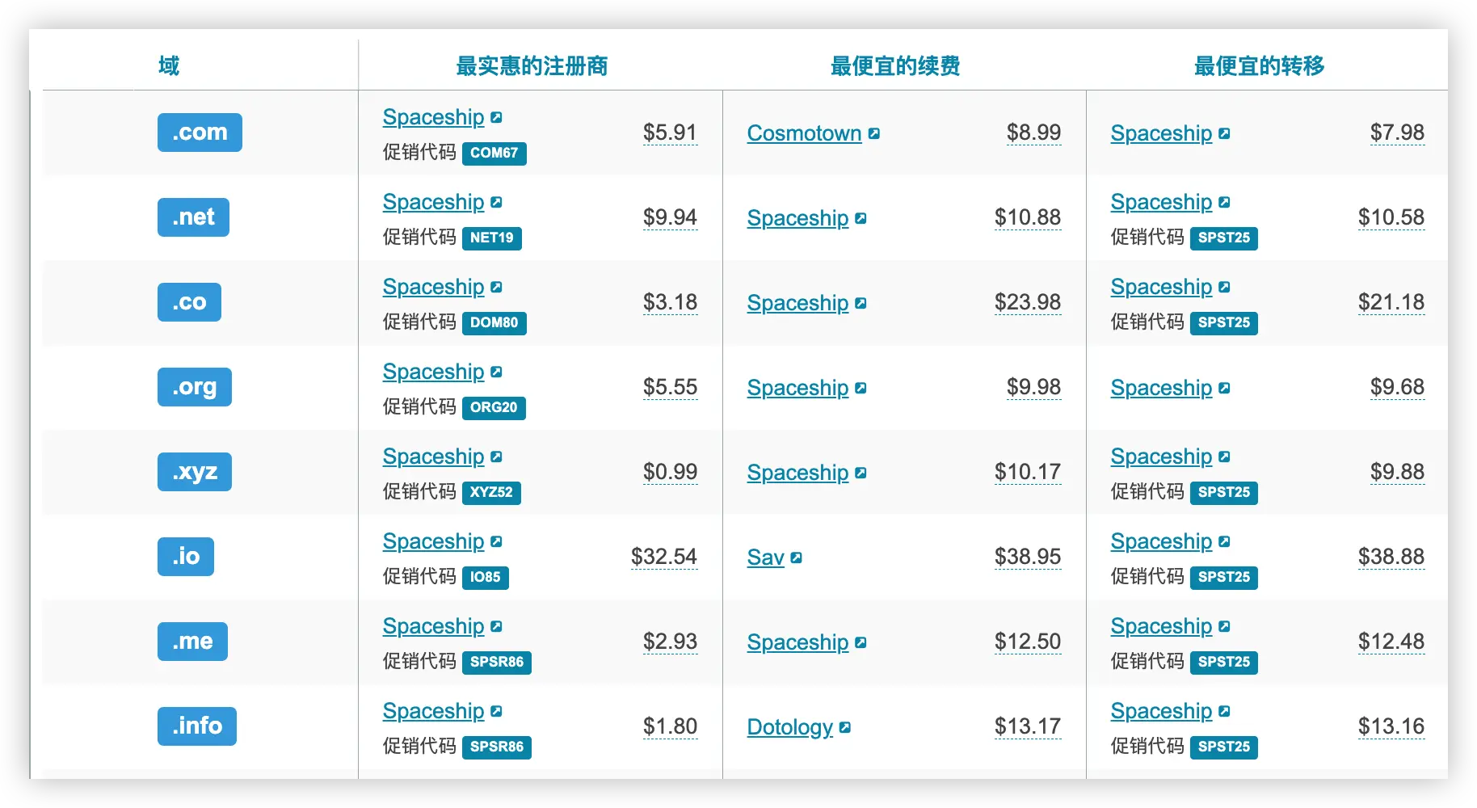Viewport: 1477px width, 808px height.
Task: Open the .net domain badge
Action: point(193,217)
